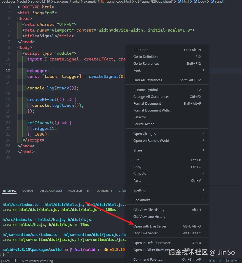Click the 'setTimeout' call on line 21
This screenshot has width=242, height=263.
tap(39, 123)
